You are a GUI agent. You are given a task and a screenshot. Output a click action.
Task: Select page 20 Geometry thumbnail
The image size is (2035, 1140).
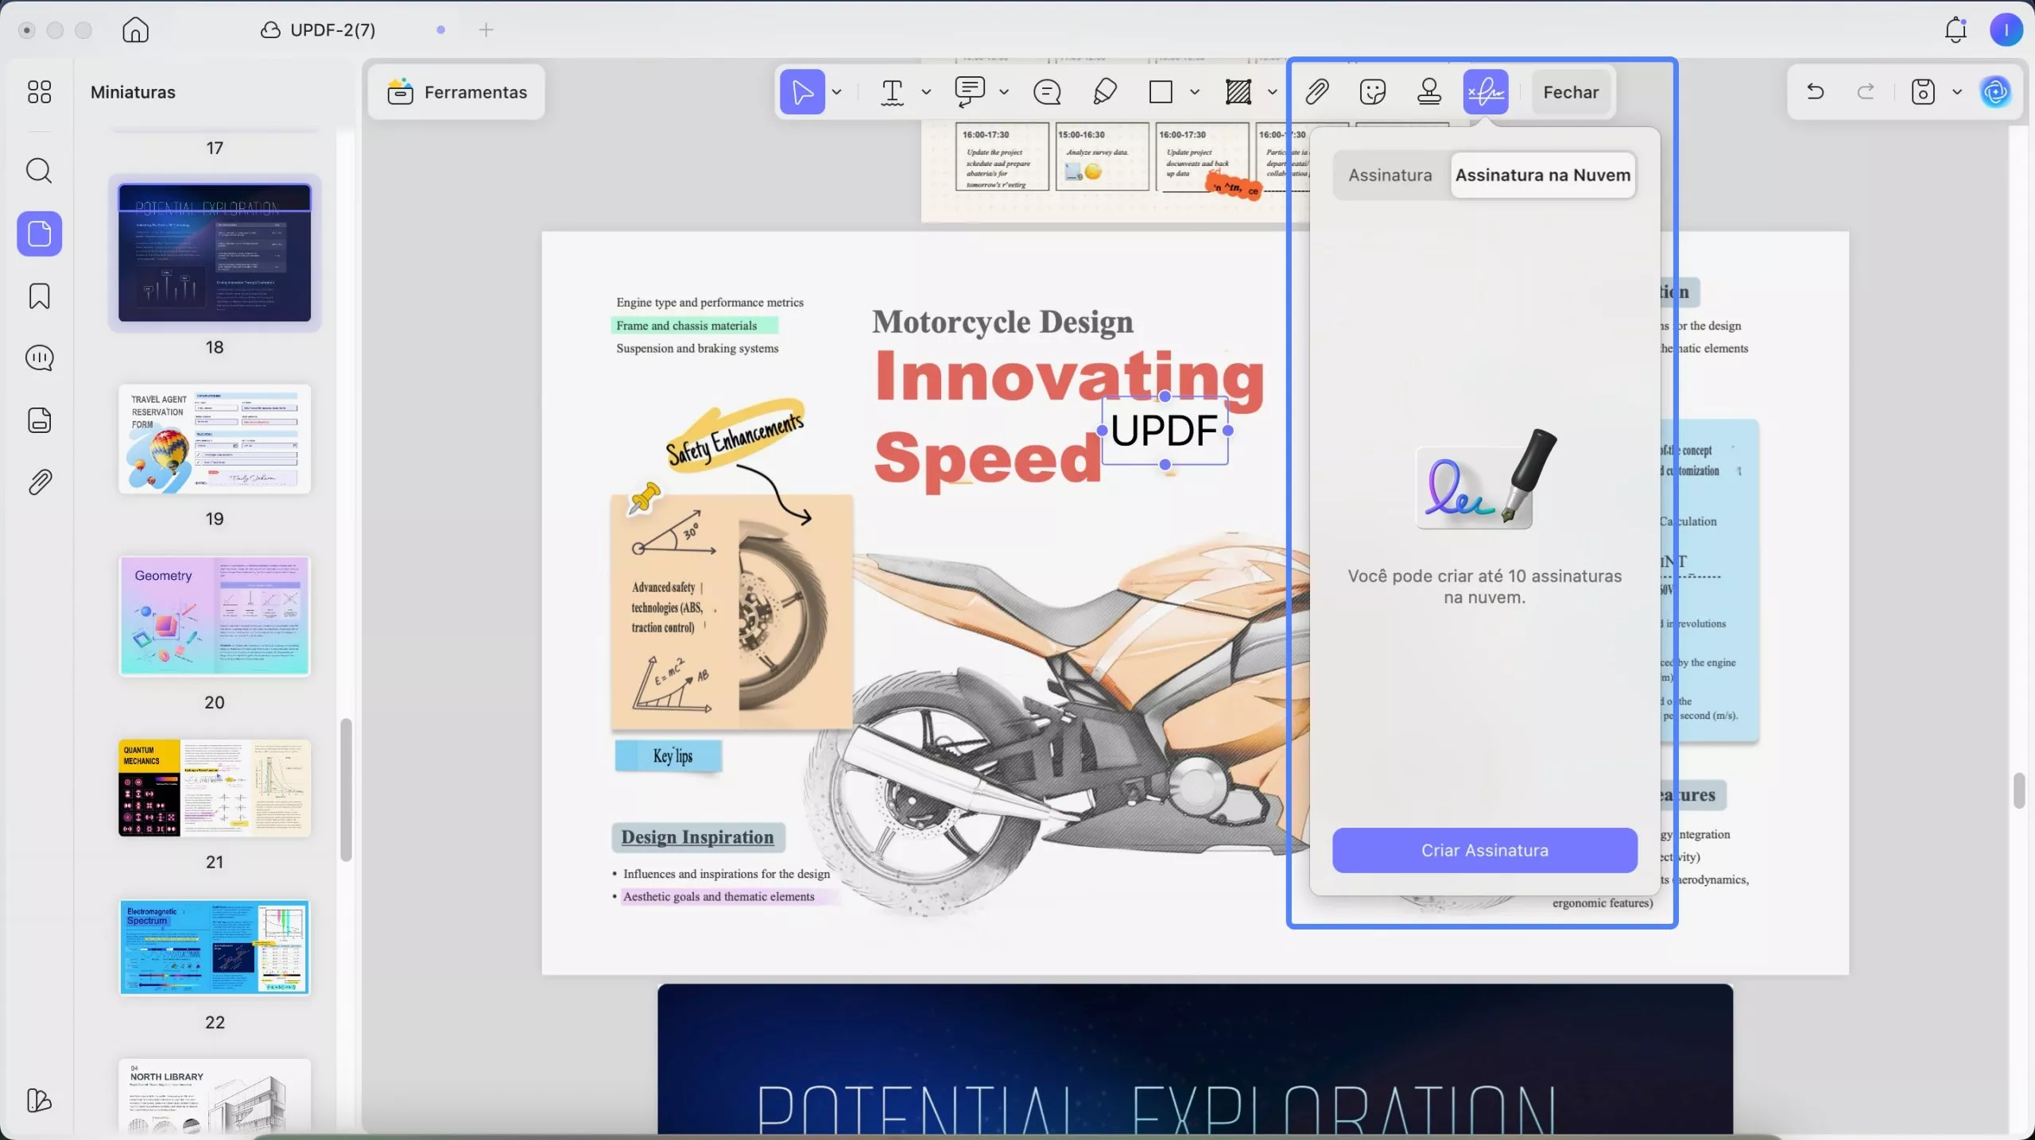(x=215, y=616)
